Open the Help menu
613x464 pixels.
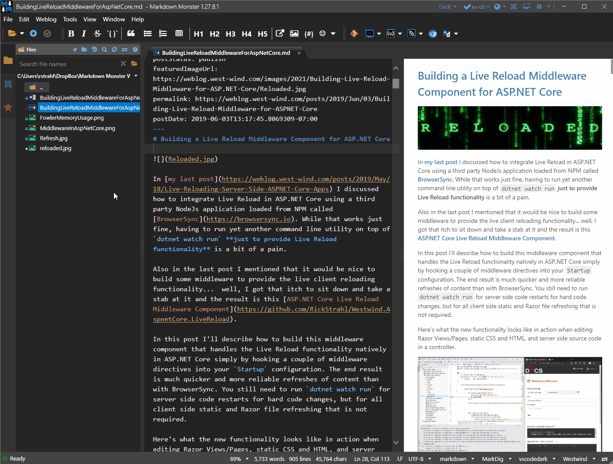[x=137, y=19]
